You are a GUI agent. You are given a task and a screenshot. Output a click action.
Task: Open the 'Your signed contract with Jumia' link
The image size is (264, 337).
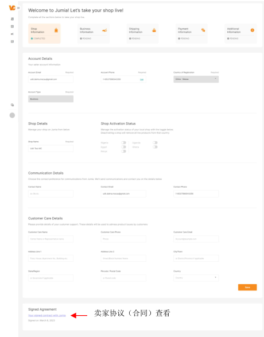click(x=47, y=316)
